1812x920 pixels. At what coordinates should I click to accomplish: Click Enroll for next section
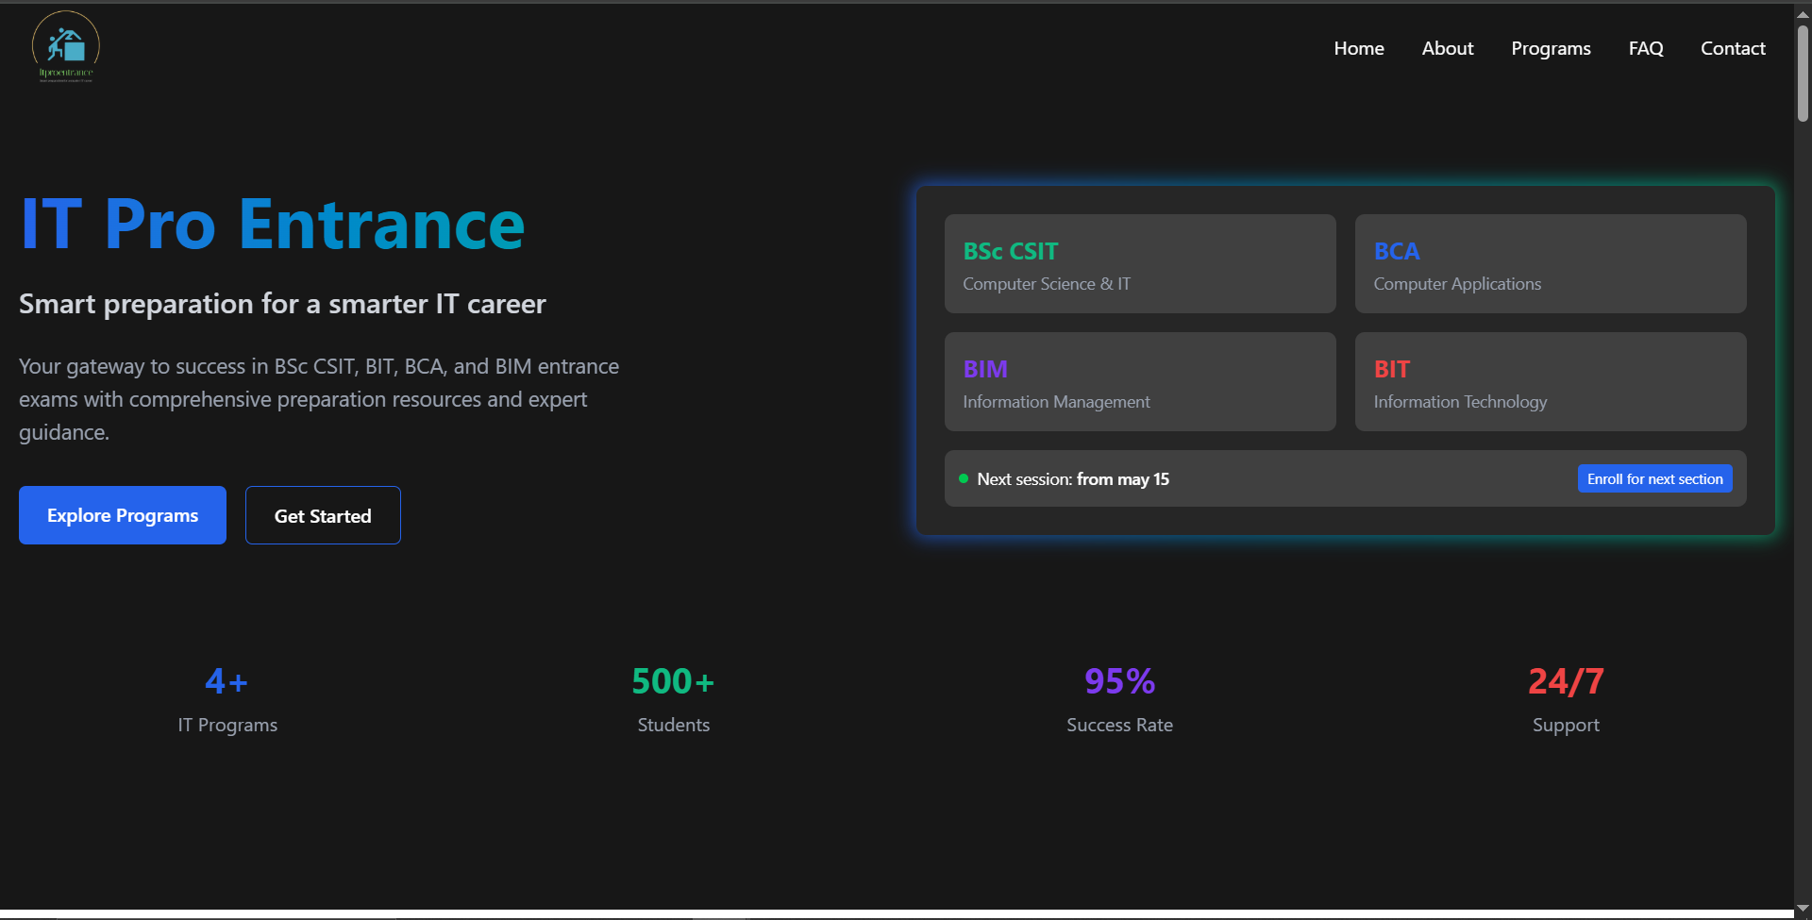tap(1654, 478)
